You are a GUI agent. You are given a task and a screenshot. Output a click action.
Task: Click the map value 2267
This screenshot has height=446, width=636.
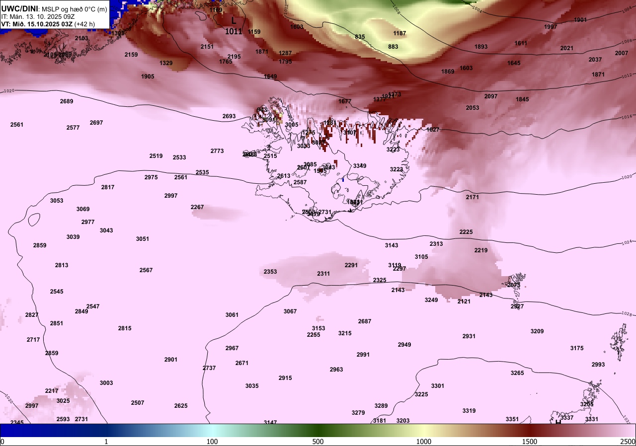coord(197,207)
